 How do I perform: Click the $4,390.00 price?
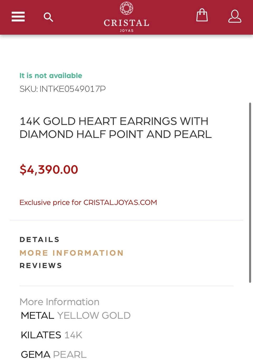point(49,170)
